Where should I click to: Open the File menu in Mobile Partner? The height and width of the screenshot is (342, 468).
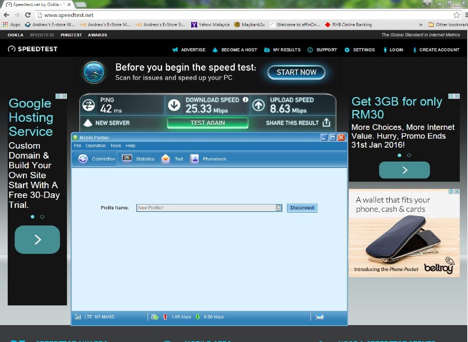(77, 146)
